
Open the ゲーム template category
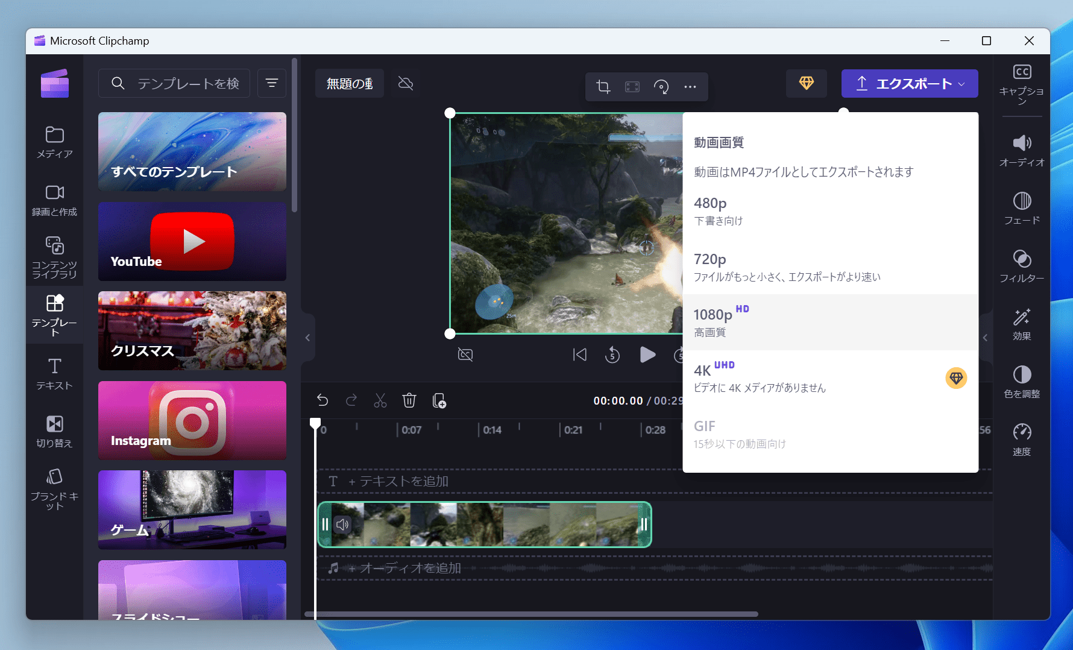192,510
